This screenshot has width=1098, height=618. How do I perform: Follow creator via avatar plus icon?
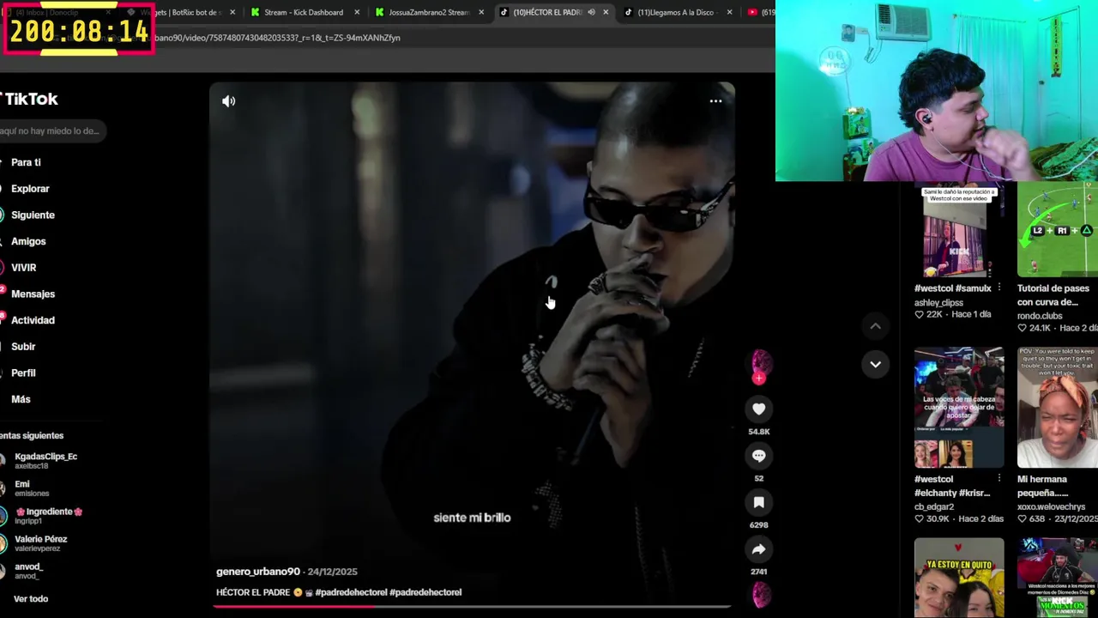[758, 379]
